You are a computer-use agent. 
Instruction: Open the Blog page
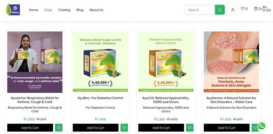(x=80, y=10)
